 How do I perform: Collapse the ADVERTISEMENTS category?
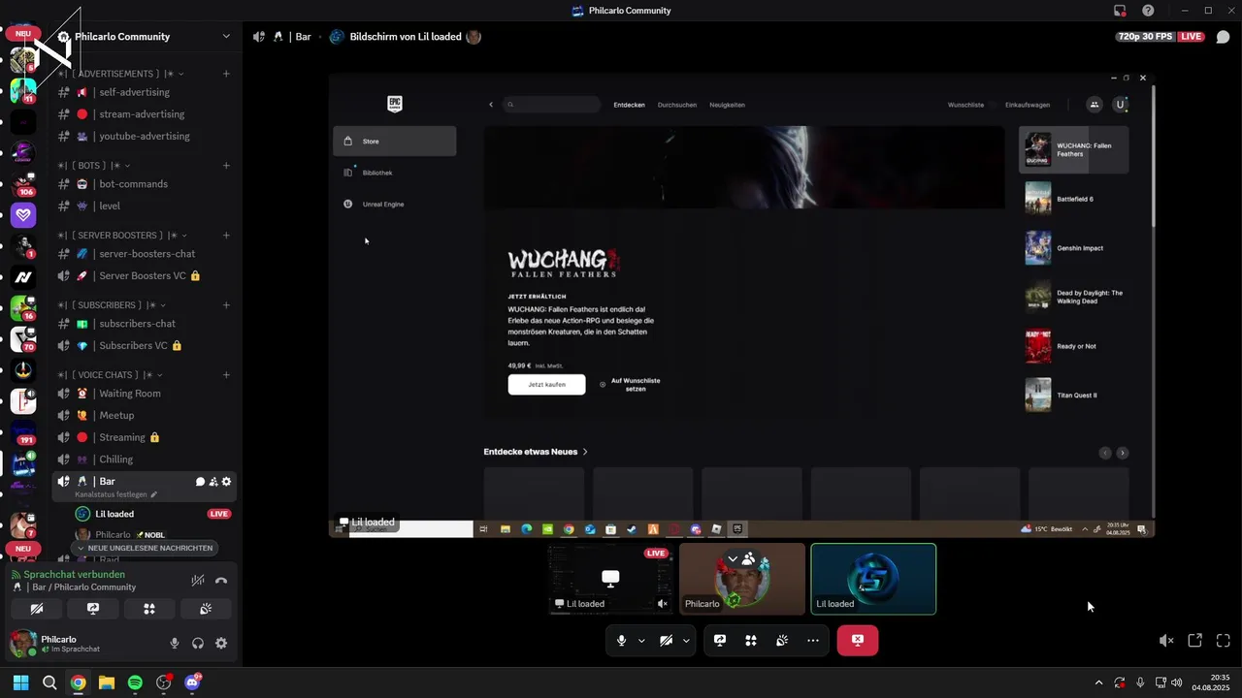click(x=120, y=74)
